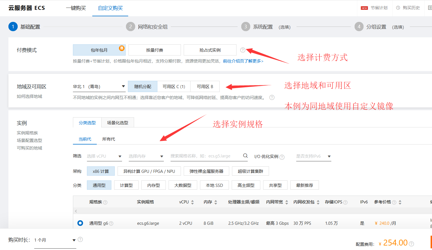Screen dimensions: 432x250
Task: Open 可购买的地域 link
Action: [x=29, y=148]
